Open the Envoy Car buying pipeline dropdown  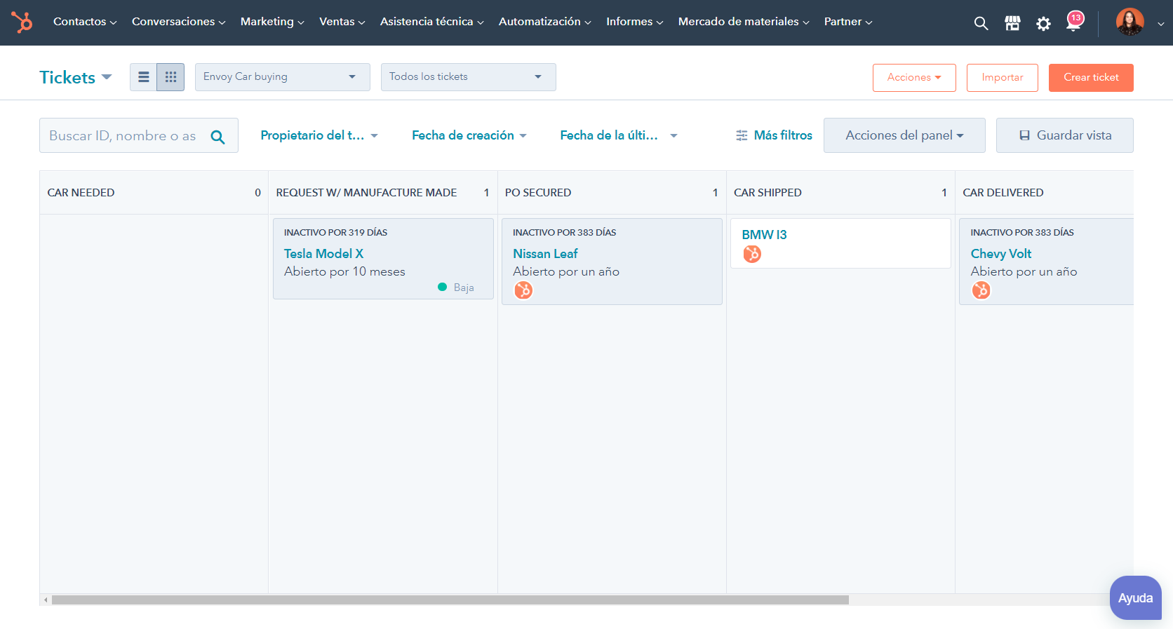tap(282, 77)
